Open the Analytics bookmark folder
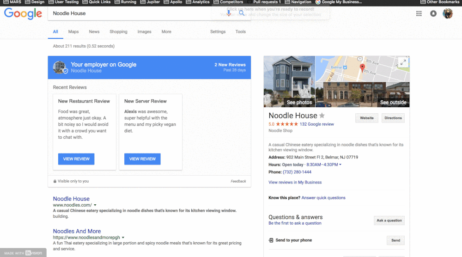The width and height of the screenshot is (462, 257). [198, 2]
